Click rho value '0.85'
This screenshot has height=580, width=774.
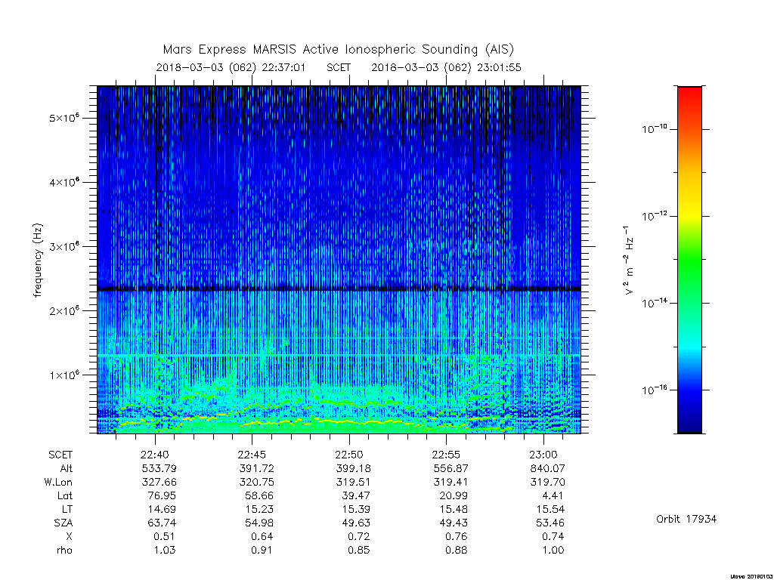pyautogui.click(x=359, y=550)
